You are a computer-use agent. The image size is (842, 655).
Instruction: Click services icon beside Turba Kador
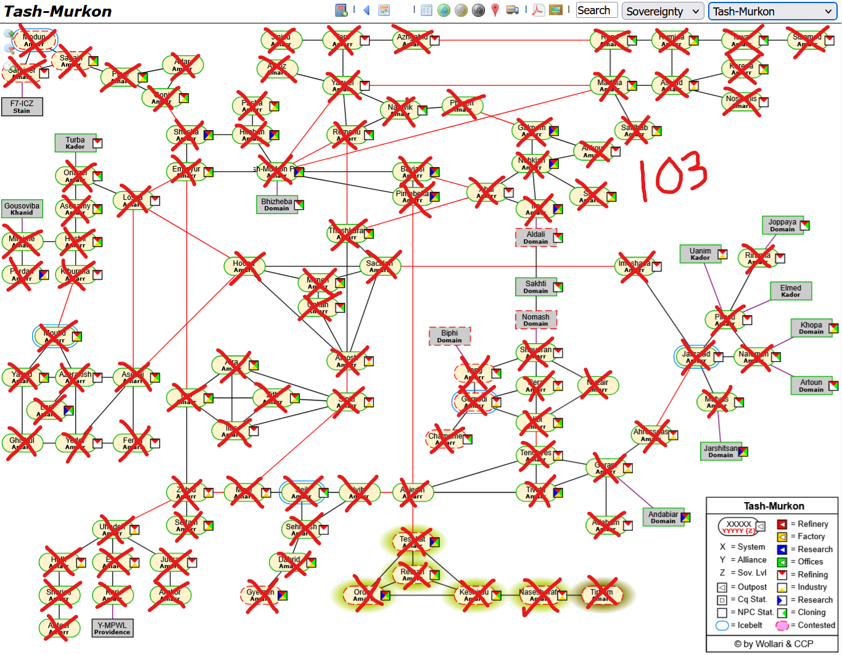tap(97, 143)
